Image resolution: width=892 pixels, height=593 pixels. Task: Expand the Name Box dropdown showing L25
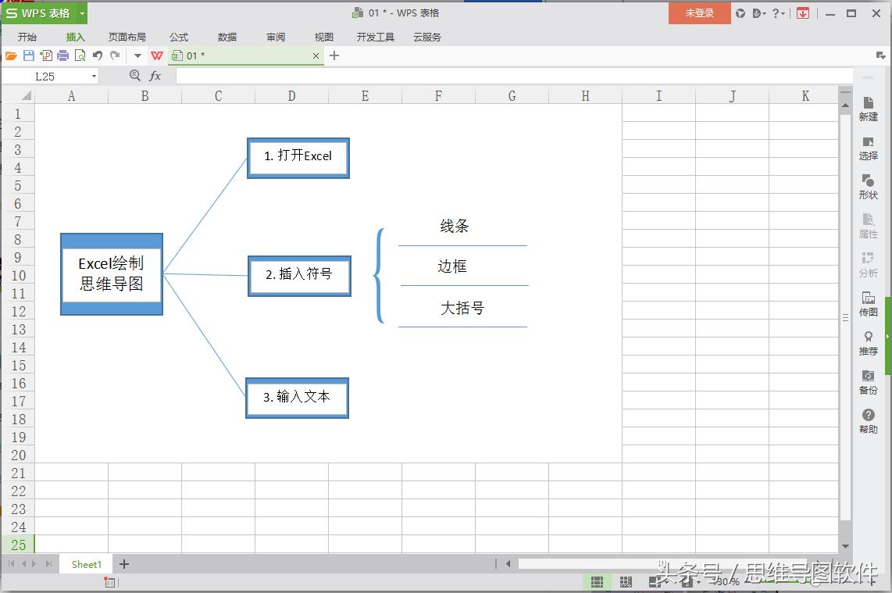[x=95, y=76]
